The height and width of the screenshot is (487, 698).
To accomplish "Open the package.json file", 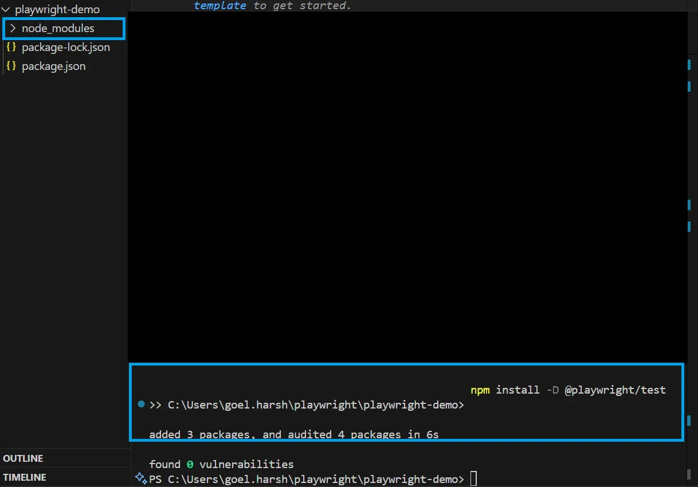I will click(54, 66).
